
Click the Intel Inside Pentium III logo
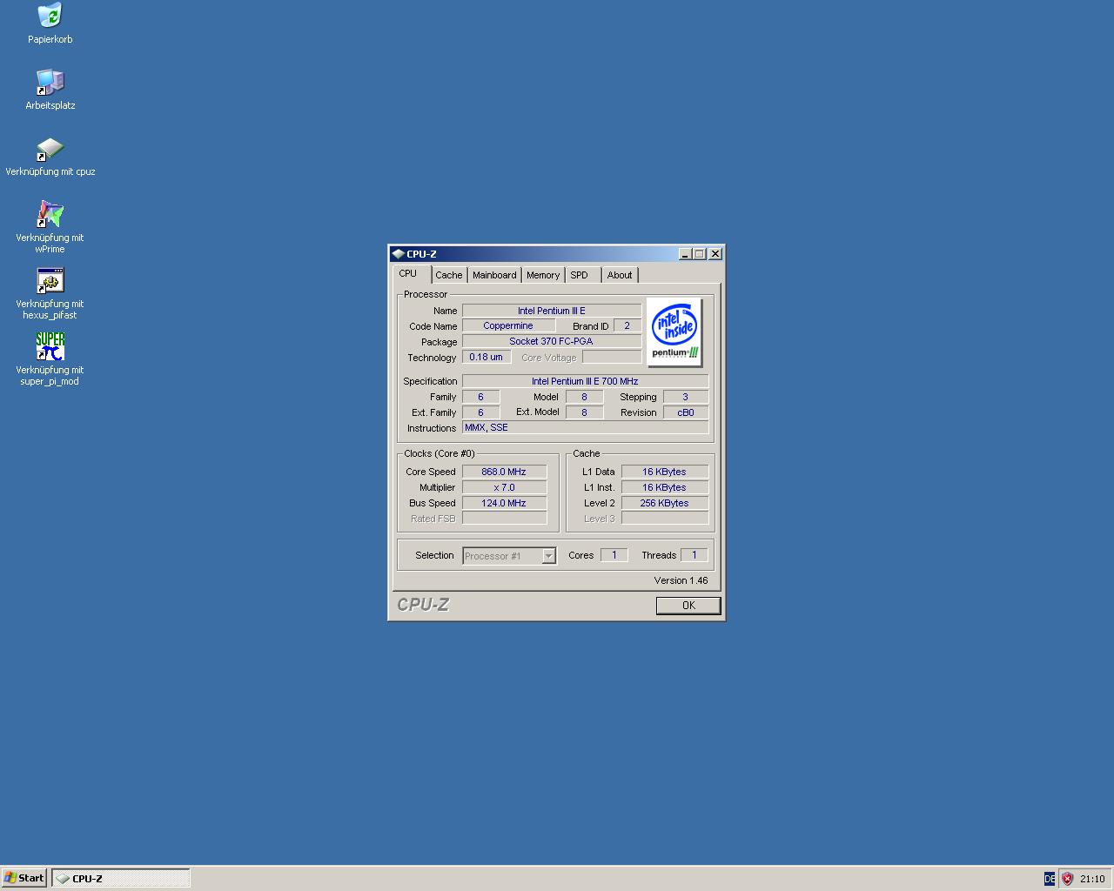click(674, 332)
